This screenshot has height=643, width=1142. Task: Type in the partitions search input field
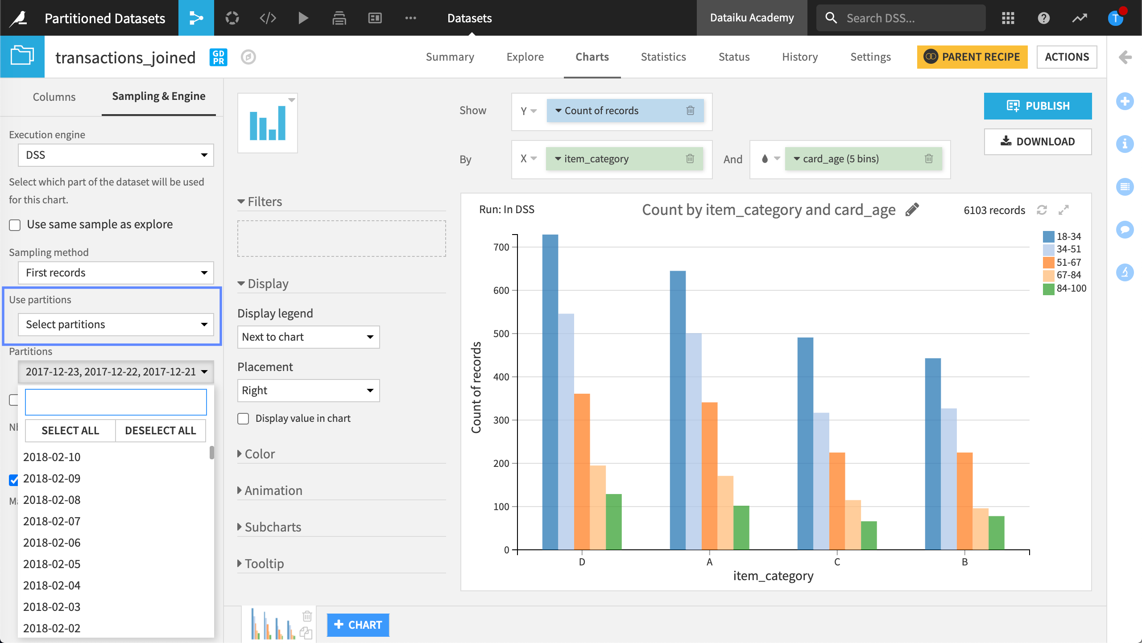coord(116,401)
